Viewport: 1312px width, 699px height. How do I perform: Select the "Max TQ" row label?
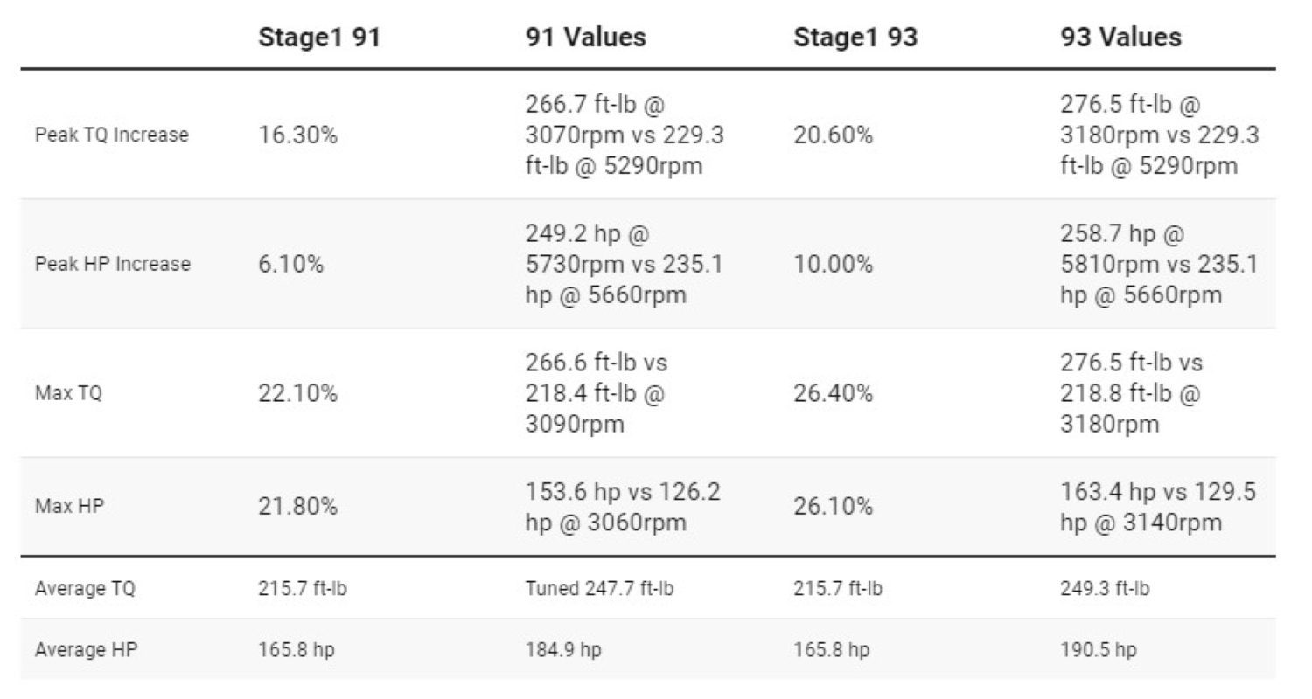click(x=68, y=393)
